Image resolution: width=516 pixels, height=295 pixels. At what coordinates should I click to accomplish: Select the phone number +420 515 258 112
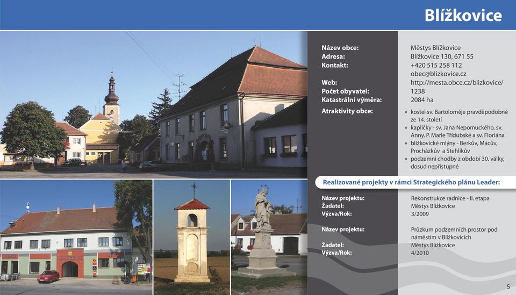pyautogui.click(x=436, y=65)
